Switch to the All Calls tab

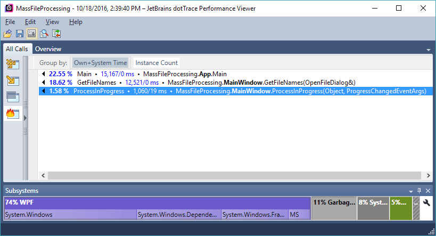[17, 48]
